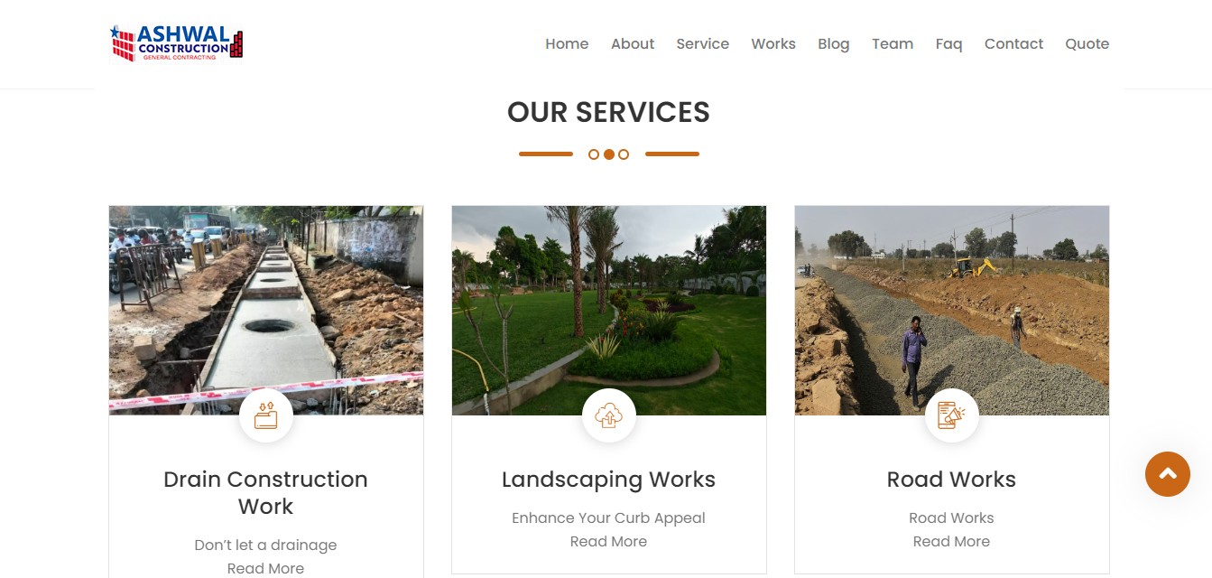The height and width of the screenshot is (578, 1212).
Task: Open the Quote page from navigation
Action: pyautogui.click(x=1087, y=43)
